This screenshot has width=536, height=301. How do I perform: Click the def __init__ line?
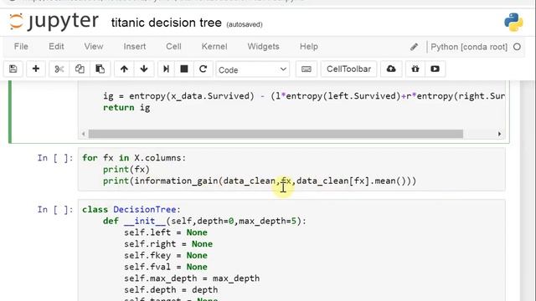click(204, 221)
